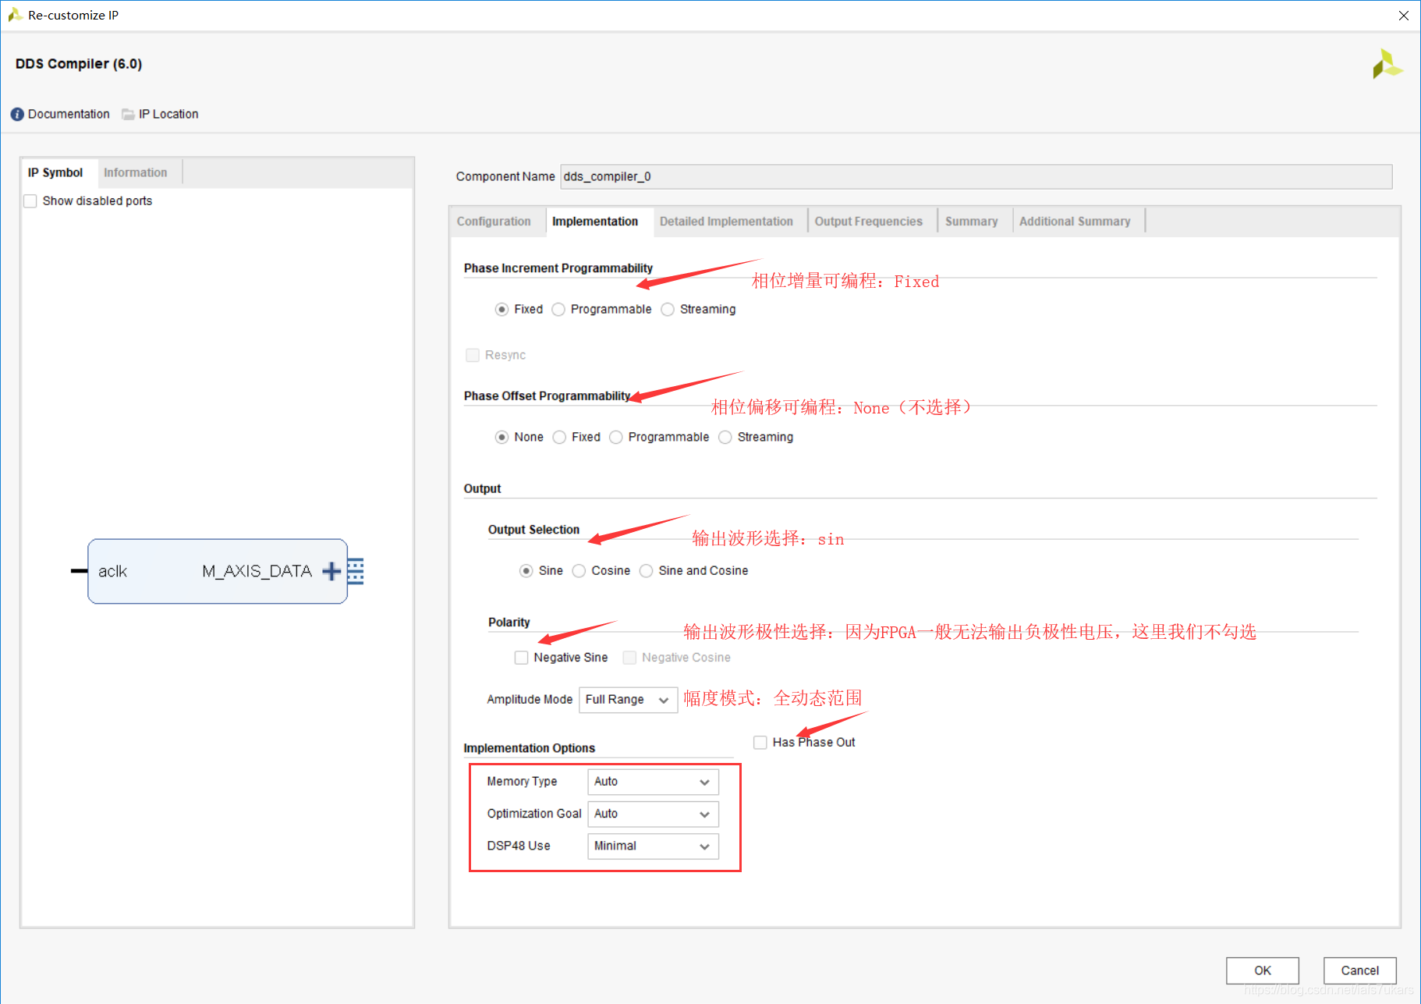The image size is (1421, 1004).
Task: Click the Re-customize IP title bar icon
Action: 14,14
